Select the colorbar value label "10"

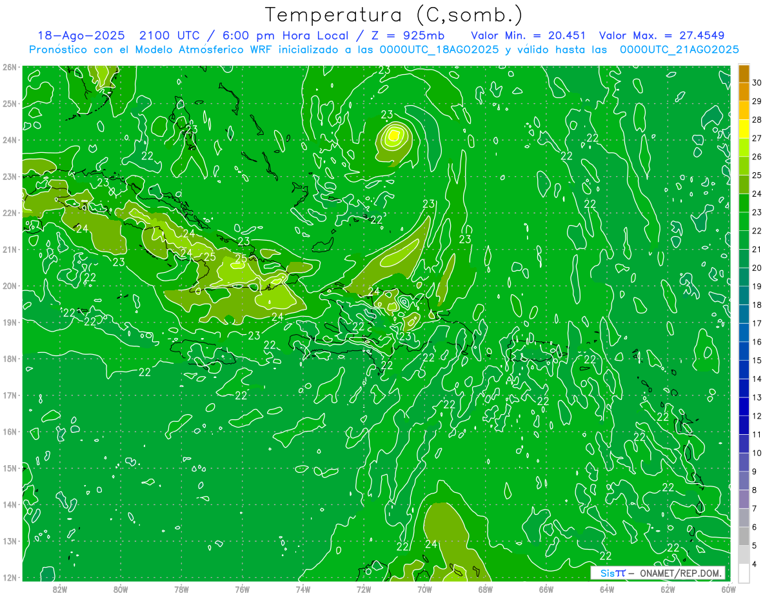pyautogui.click(x=757, y=453)
